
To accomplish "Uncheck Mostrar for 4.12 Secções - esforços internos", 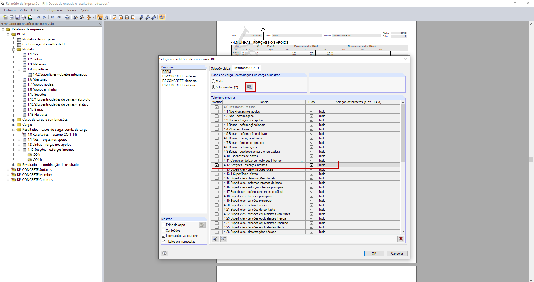I will 217,165.
